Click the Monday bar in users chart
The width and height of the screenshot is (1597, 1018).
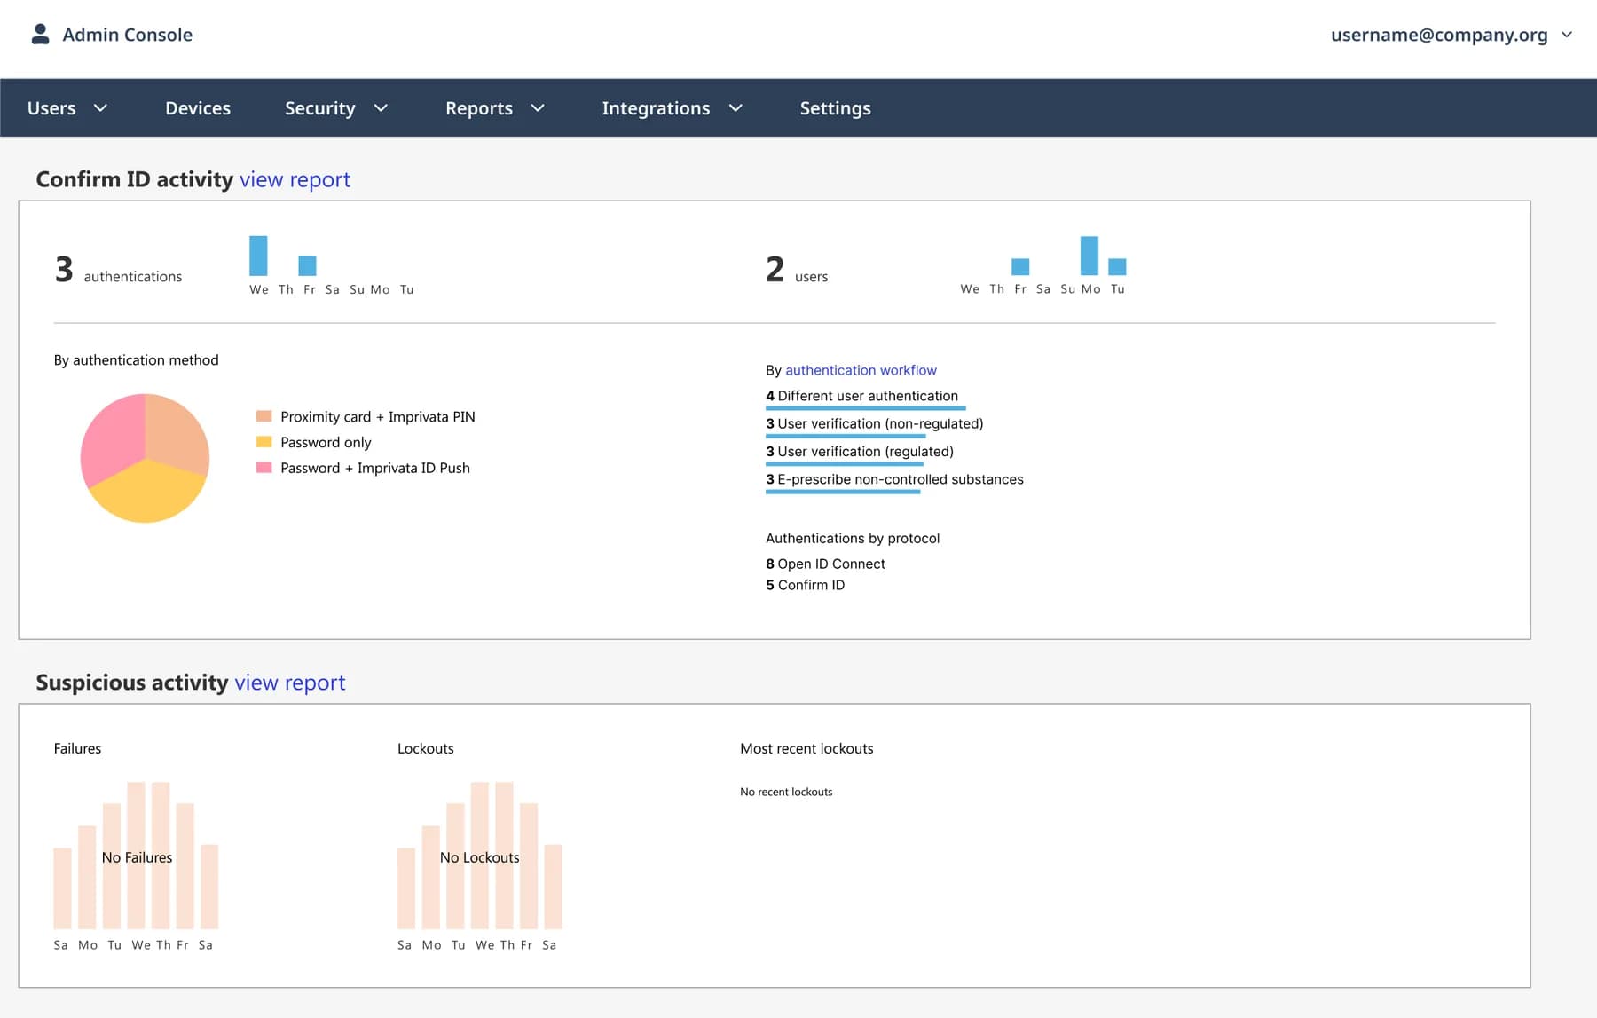click(1090, 256)
